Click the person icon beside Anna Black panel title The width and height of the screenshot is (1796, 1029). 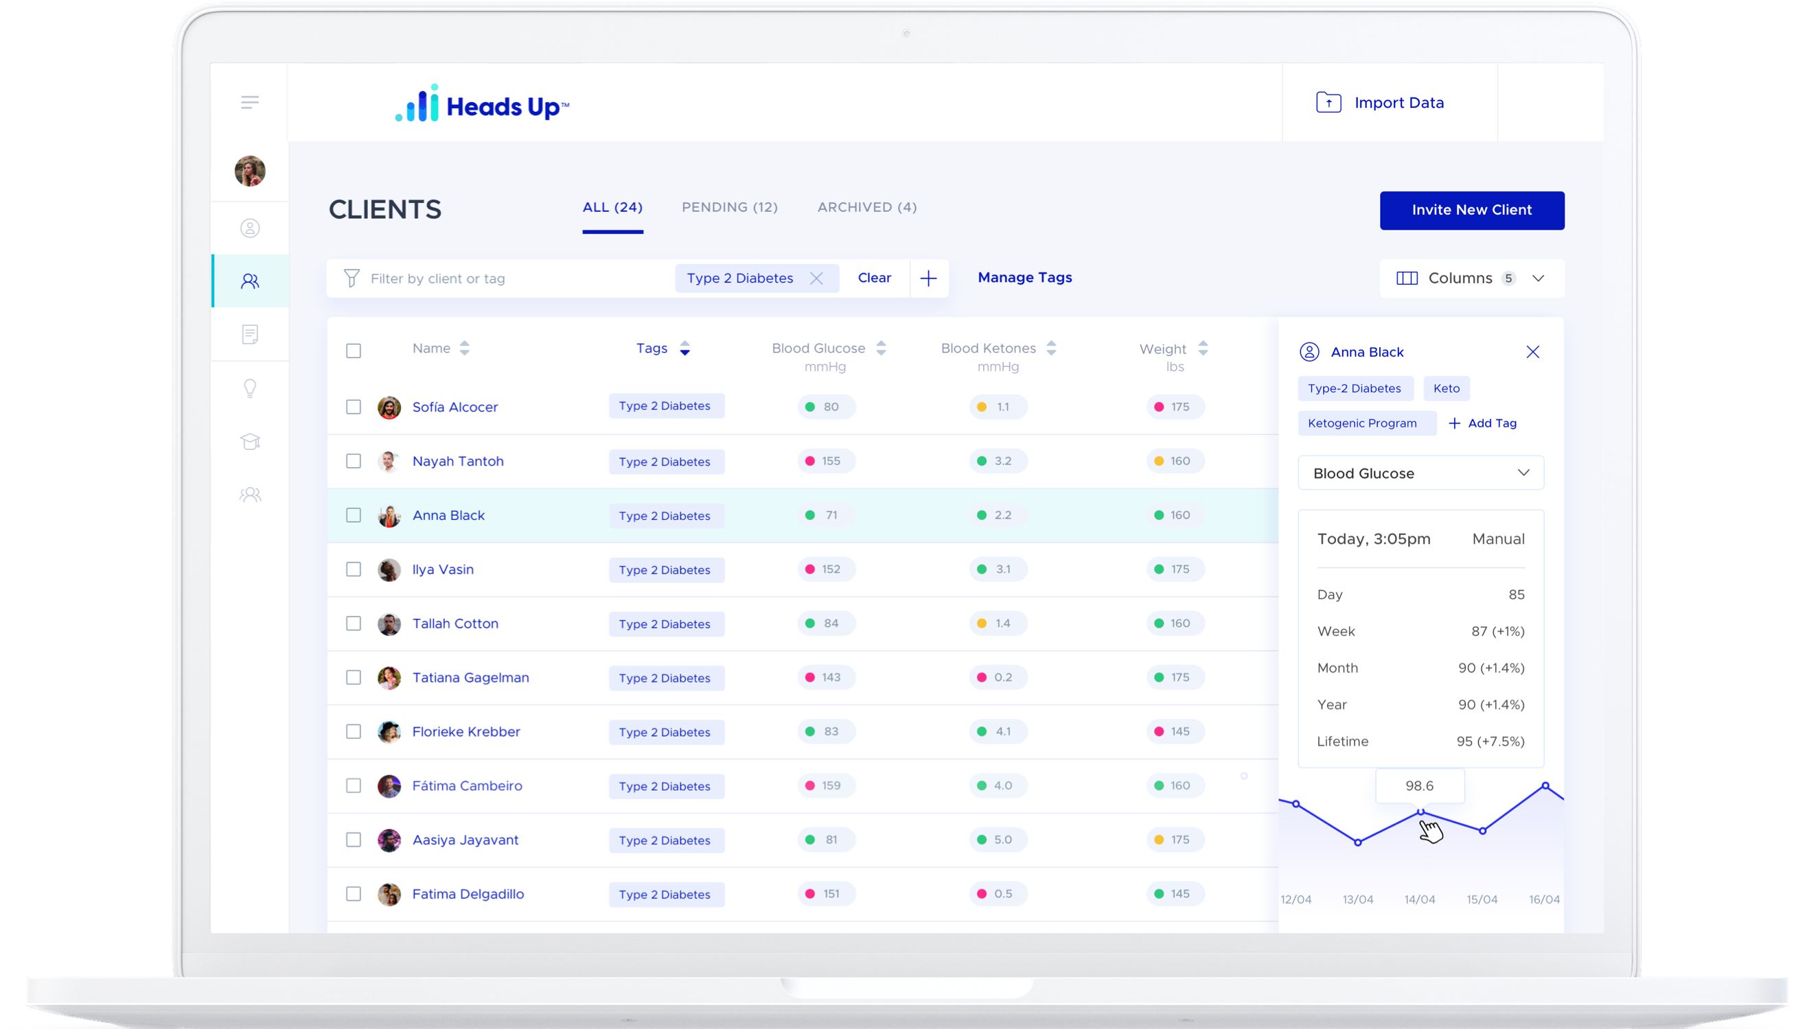pyautogui.click(x=1309, y=352)
